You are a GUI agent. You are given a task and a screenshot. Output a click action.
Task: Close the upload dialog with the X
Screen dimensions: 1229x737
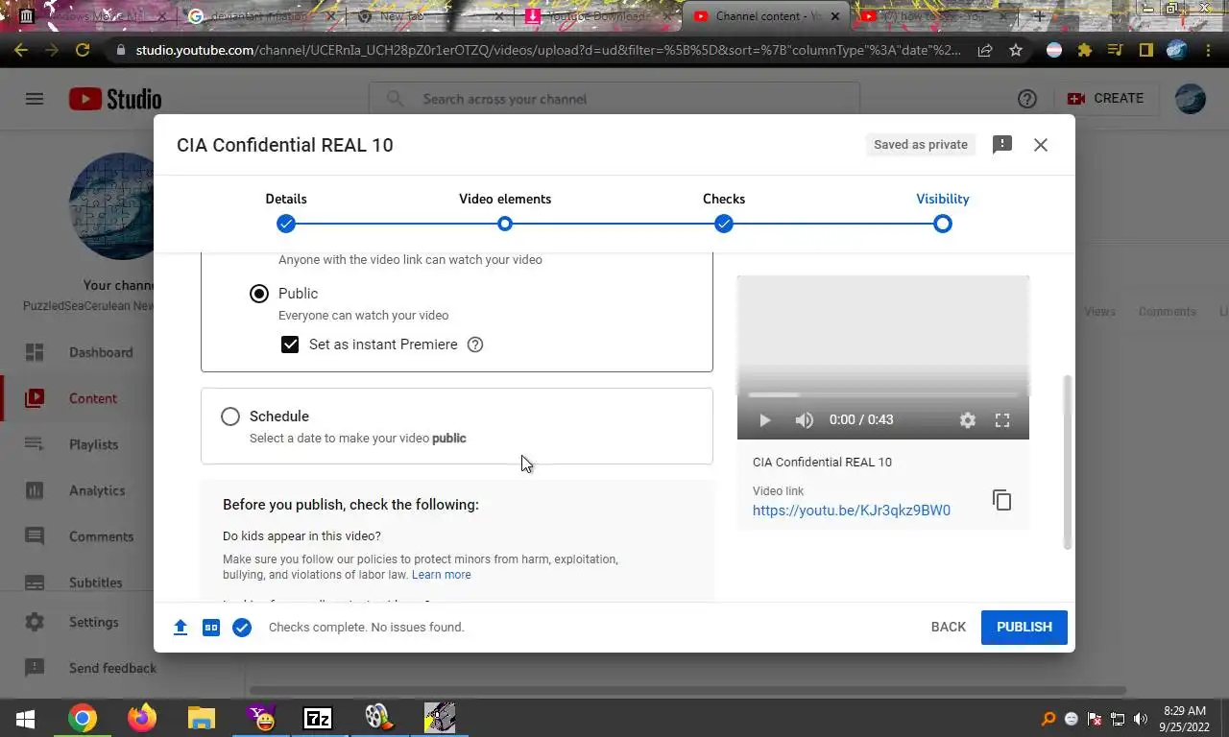click(x=1041, y=145)
